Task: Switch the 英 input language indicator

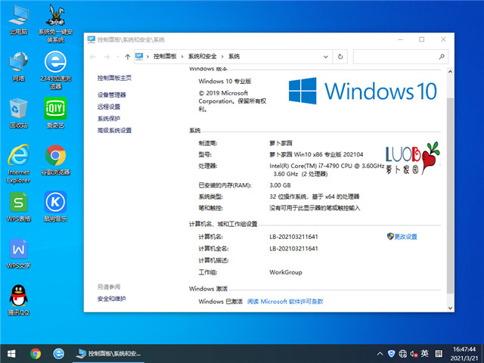Action: point(425,354)
